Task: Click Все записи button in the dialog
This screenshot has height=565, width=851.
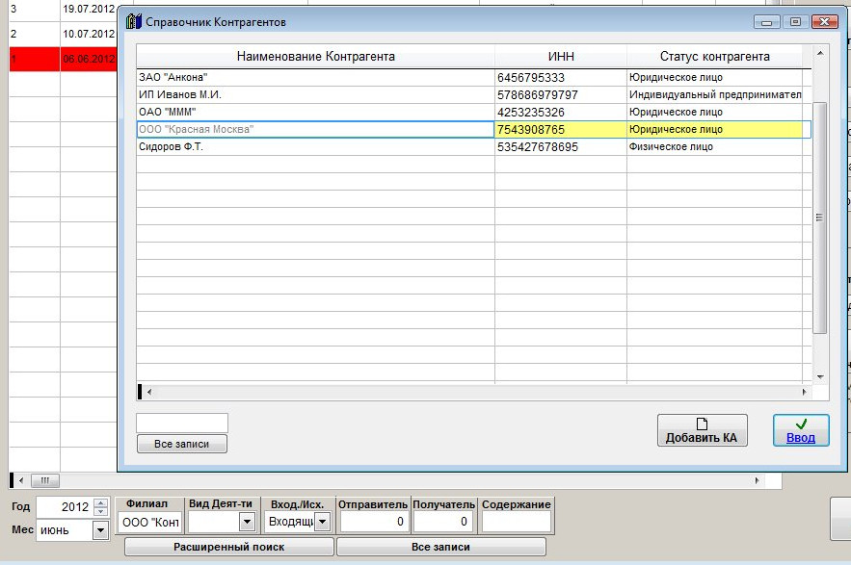Action: coord(182,444)
